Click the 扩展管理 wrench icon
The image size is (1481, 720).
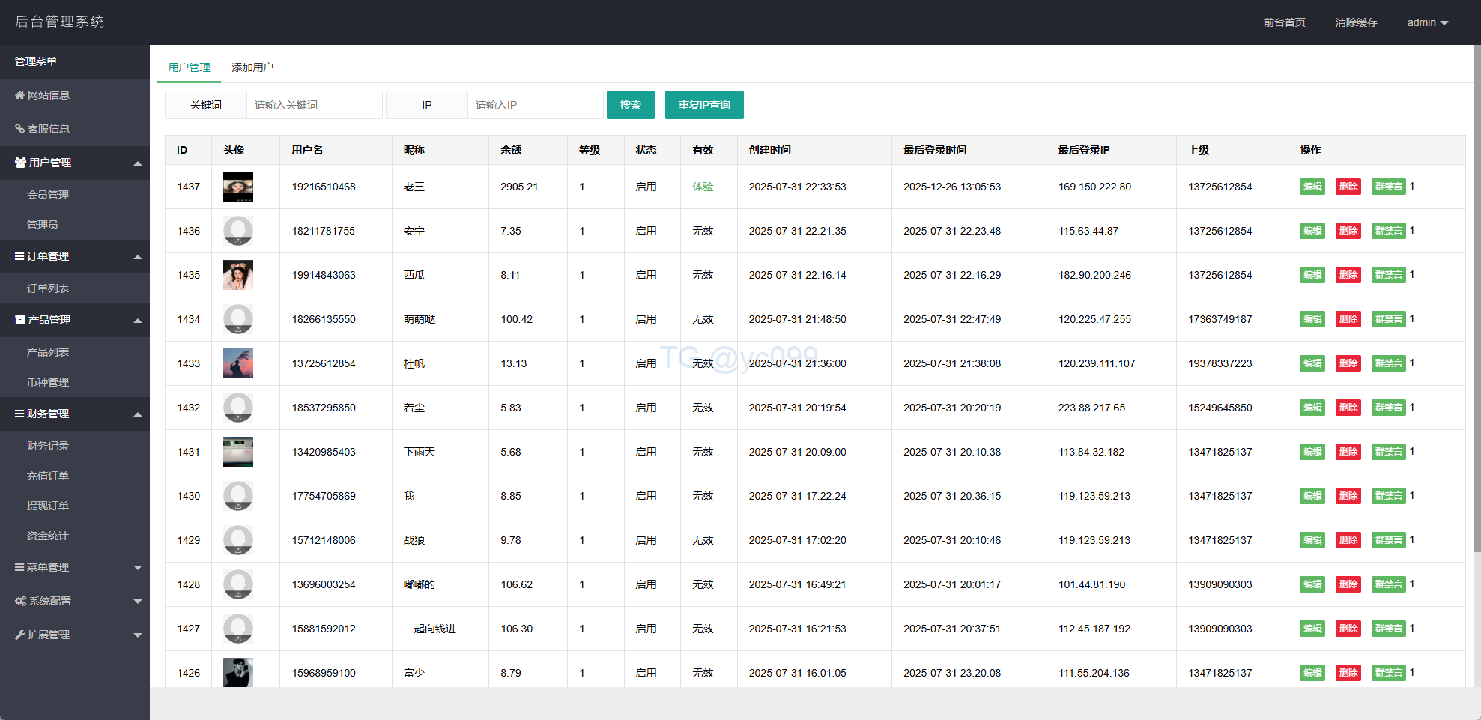tap(20, 635)
